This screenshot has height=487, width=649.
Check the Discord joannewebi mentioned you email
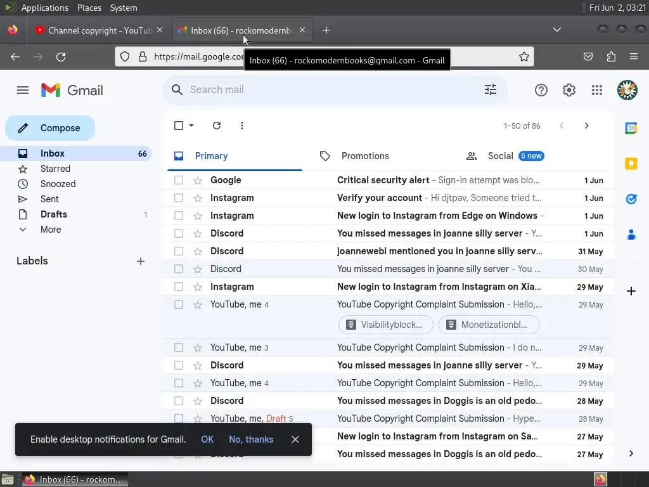coord(179,251)
